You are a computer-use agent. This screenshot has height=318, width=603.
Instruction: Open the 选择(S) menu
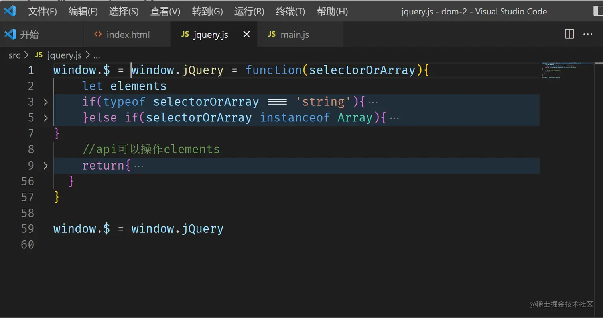[x=124, y=12]
